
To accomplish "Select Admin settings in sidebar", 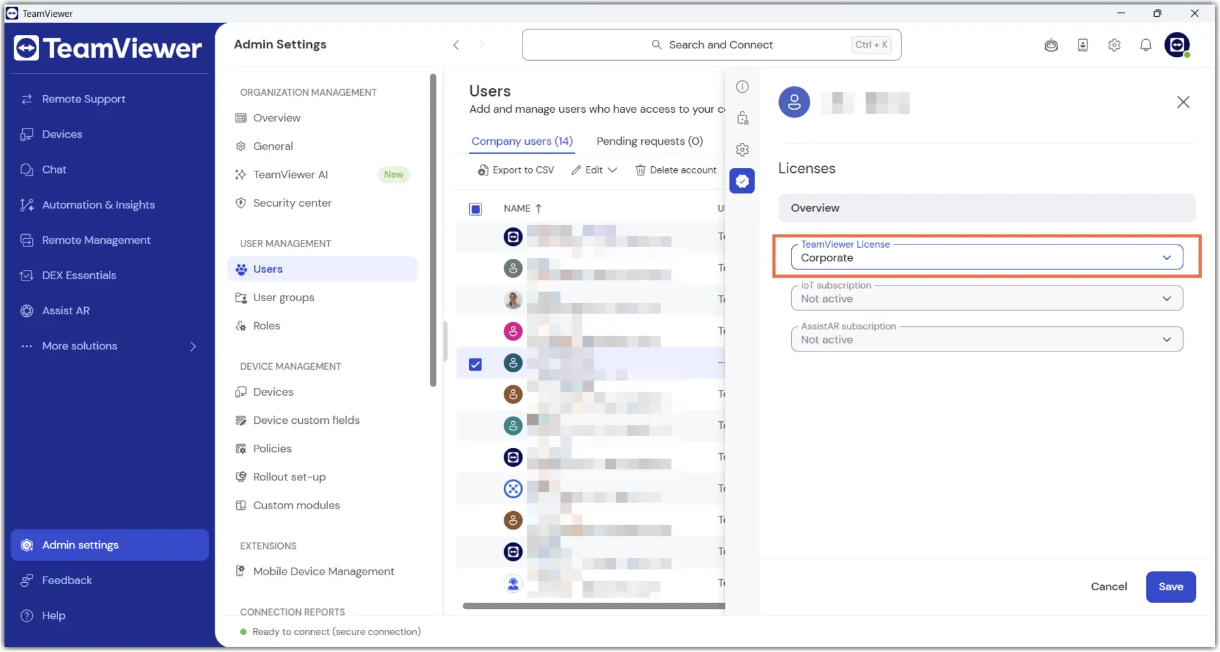I will point(110,545).
